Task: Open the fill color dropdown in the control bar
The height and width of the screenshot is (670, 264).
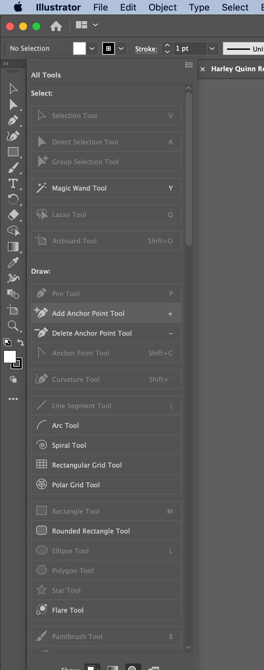Action: (x=92, y=48)
